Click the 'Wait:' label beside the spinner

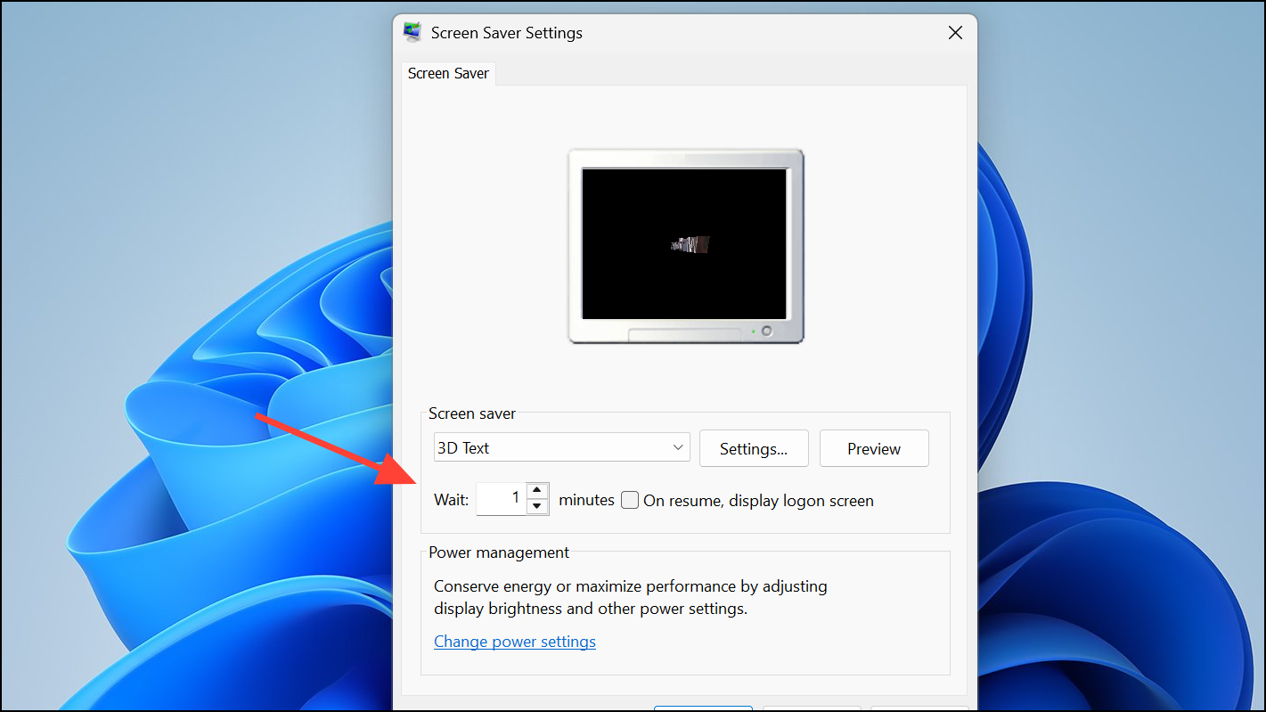(x=451, y=500)
